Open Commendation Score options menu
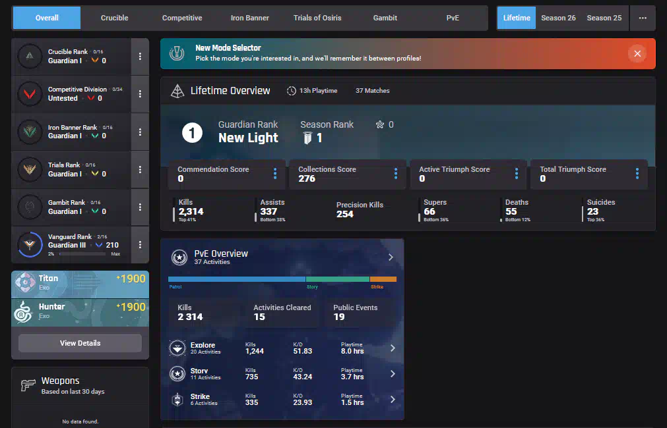The height and width of the screenshot is (428, 667). tap(275, 174)
